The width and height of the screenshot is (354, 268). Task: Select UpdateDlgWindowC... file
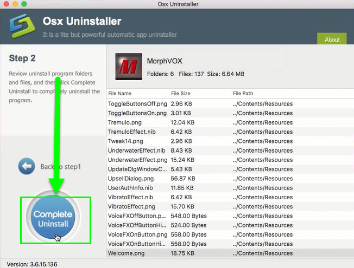point(137,169)
